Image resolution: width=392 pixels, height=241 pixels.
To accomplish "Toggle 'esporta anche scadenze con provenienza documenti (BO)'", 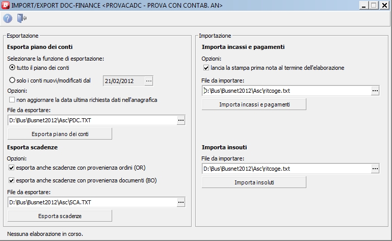I will (12, 180).
